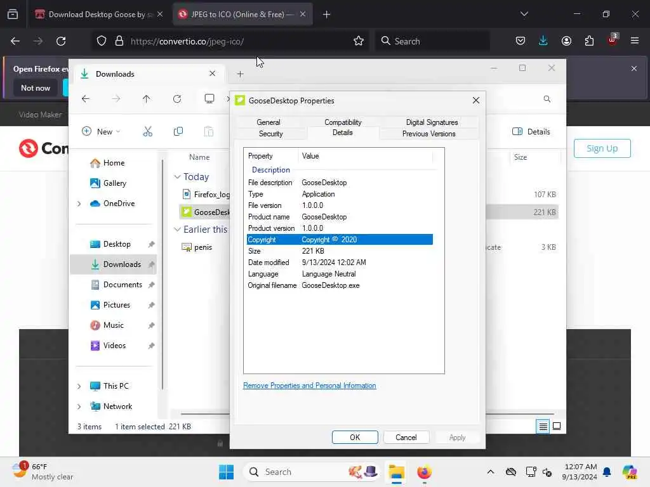Switch to Security tab
650x487 pixels.
click(x=270, y=134)
